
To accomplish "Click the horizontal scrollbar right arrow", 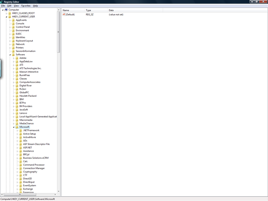I will click(x=55, y=194).
